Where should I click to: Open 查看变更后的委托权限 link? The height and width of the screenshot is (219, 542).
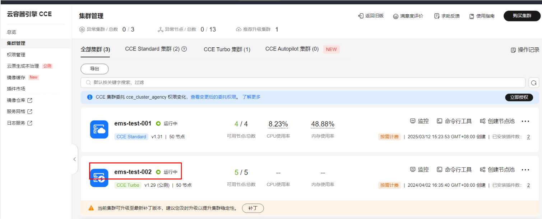[x=213, y=97]
